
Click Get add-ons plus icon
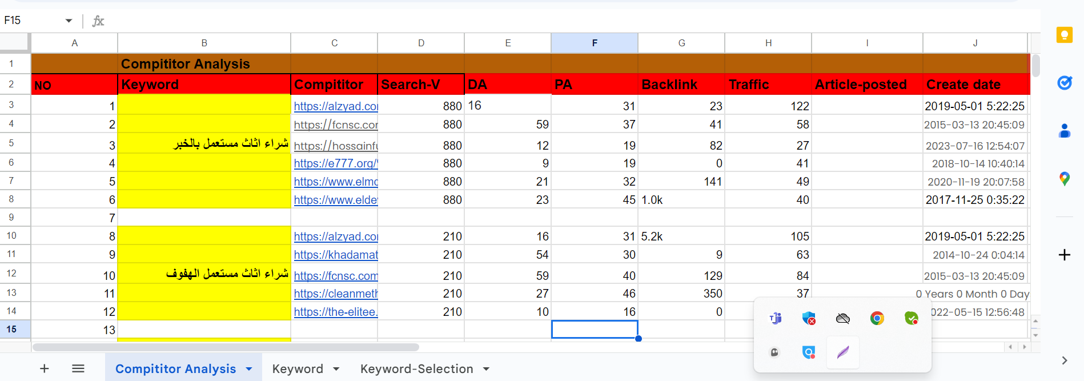tap(1064, 255)
